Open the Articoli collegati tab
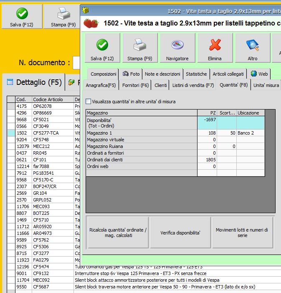The width and height of the screenshot is (281, 293). pyautogui.click(x=228, y=74)
